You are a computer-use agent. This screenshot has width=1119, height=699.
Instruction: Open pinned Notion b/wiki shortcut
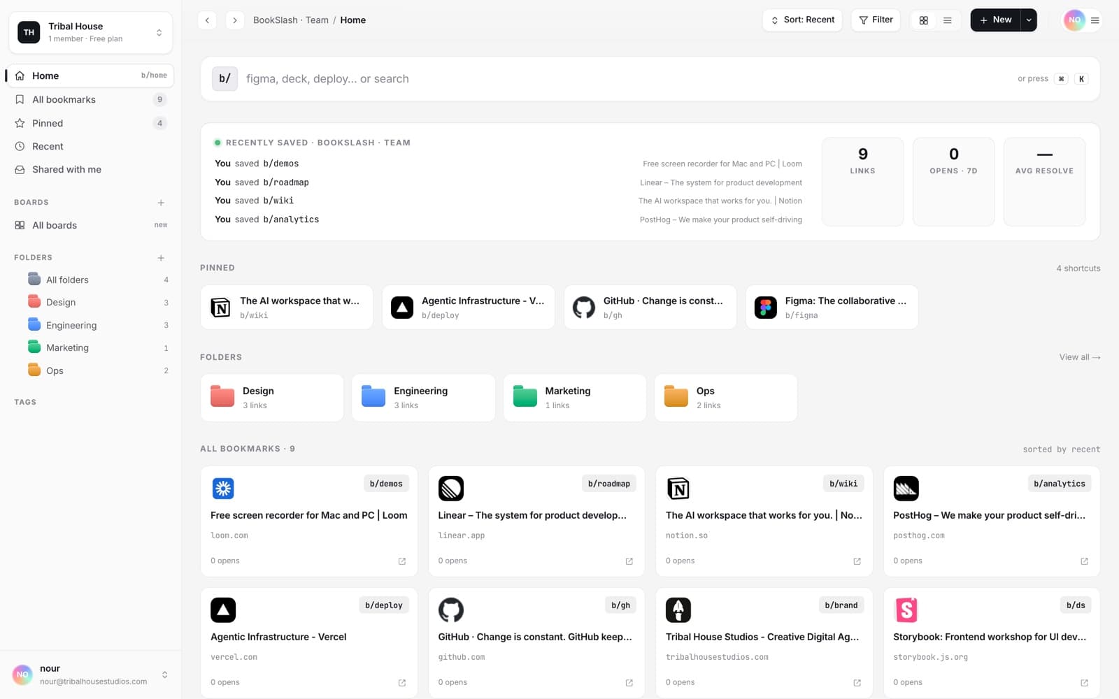coord(287,307)
